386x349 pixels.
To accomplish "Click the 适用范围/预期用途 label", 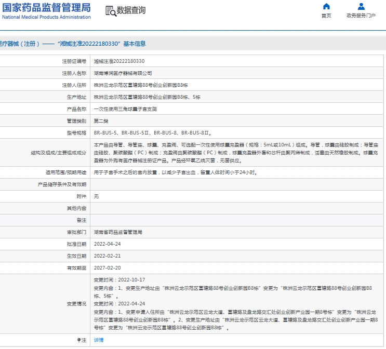I will click(66, 172).
